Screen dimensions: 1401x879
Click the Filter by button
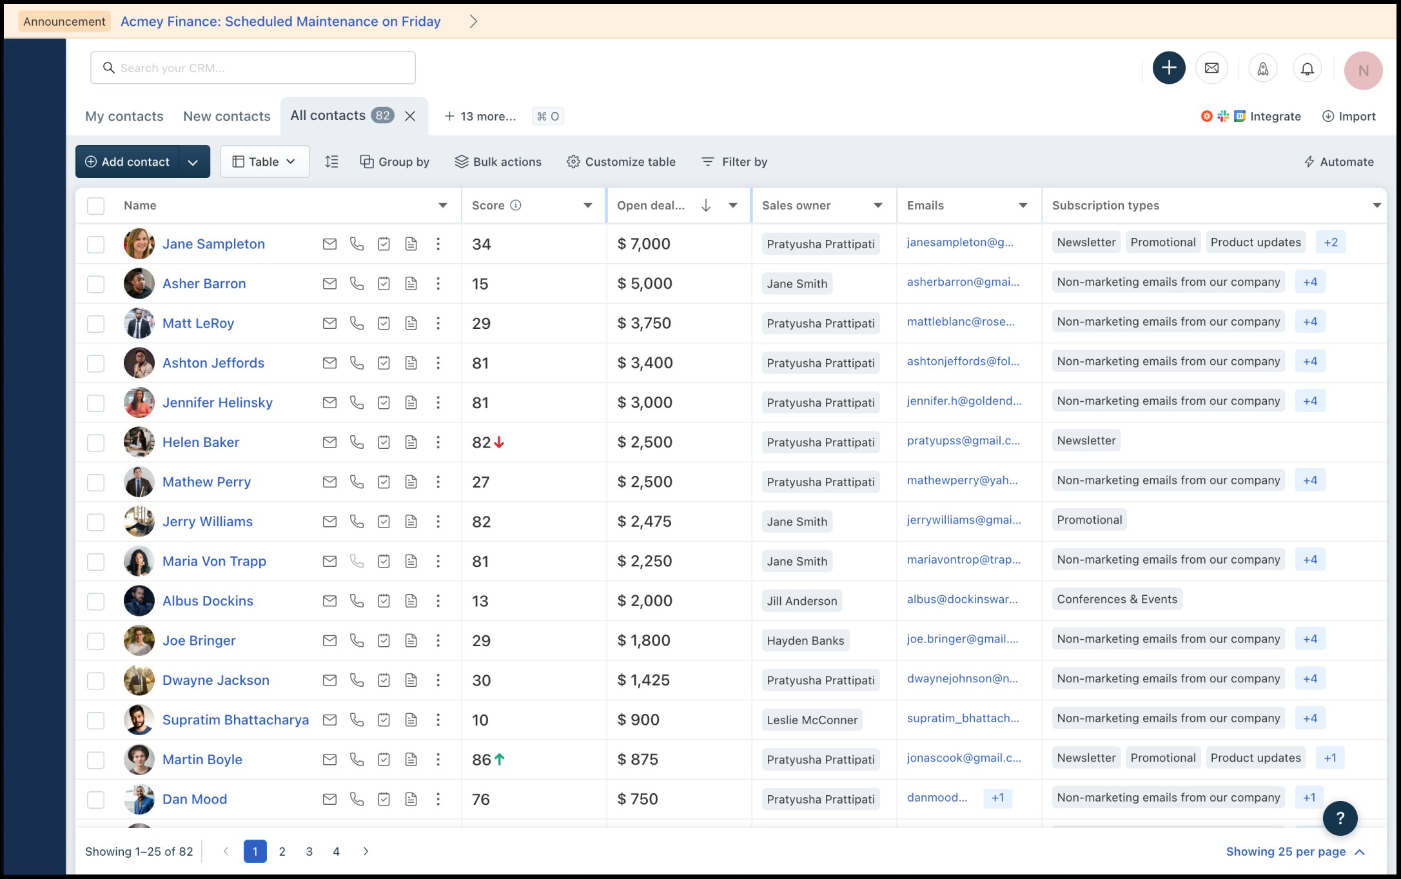[734, 162]
